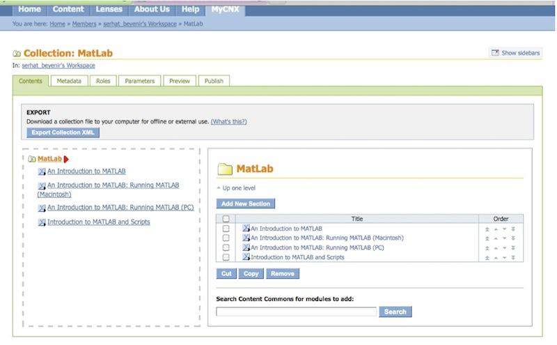Click the yellow MatLab folder icon
557x345 pixels.
pos(225,169)
